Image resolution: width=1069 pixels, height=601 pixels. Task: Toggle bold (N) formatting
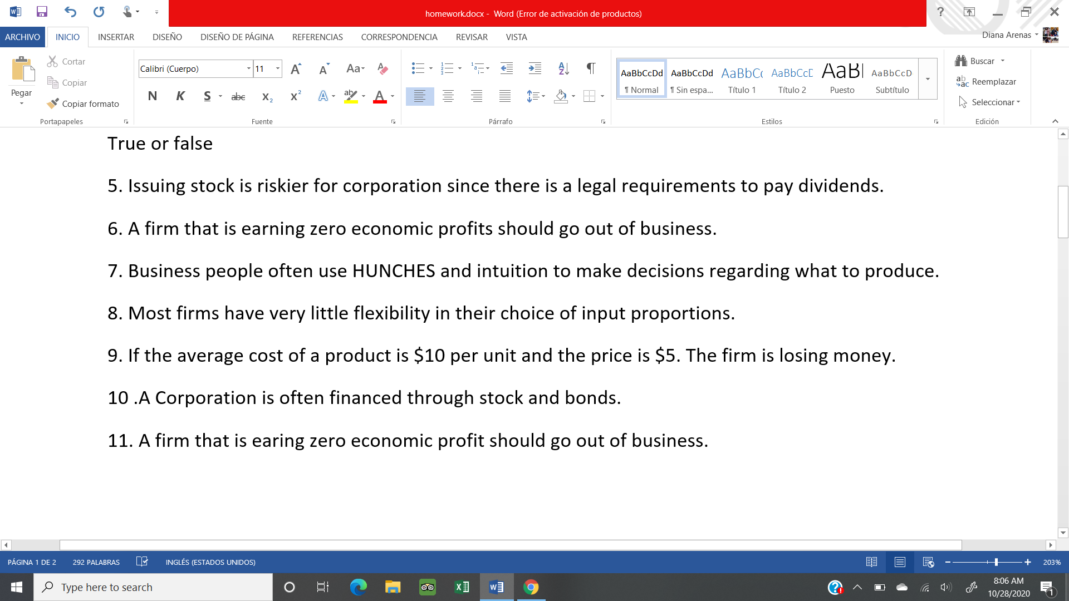[152, 96]
